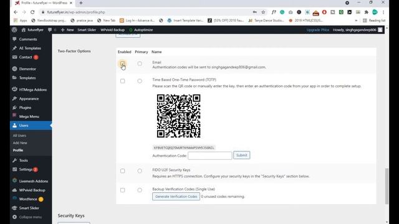Open a new browser tab
Image resolution: width=399 pixels, height=224 pixels.
coord(81,3)
